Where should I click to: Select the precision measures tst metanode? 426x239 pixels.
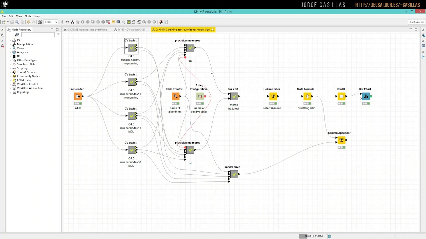tap(190, 150)
